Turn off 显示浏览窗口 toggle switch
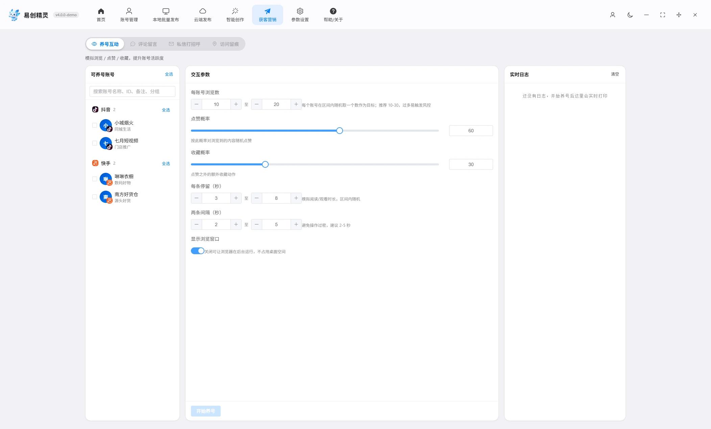The height and width of the screenshot is (429, 711). [x=197, y=251]
